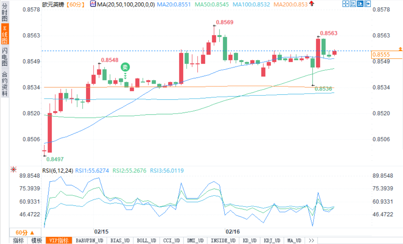Viewport: 403px width, 244px height.
Task: Apply the BOLL_UD indicator
Action: 146,240
